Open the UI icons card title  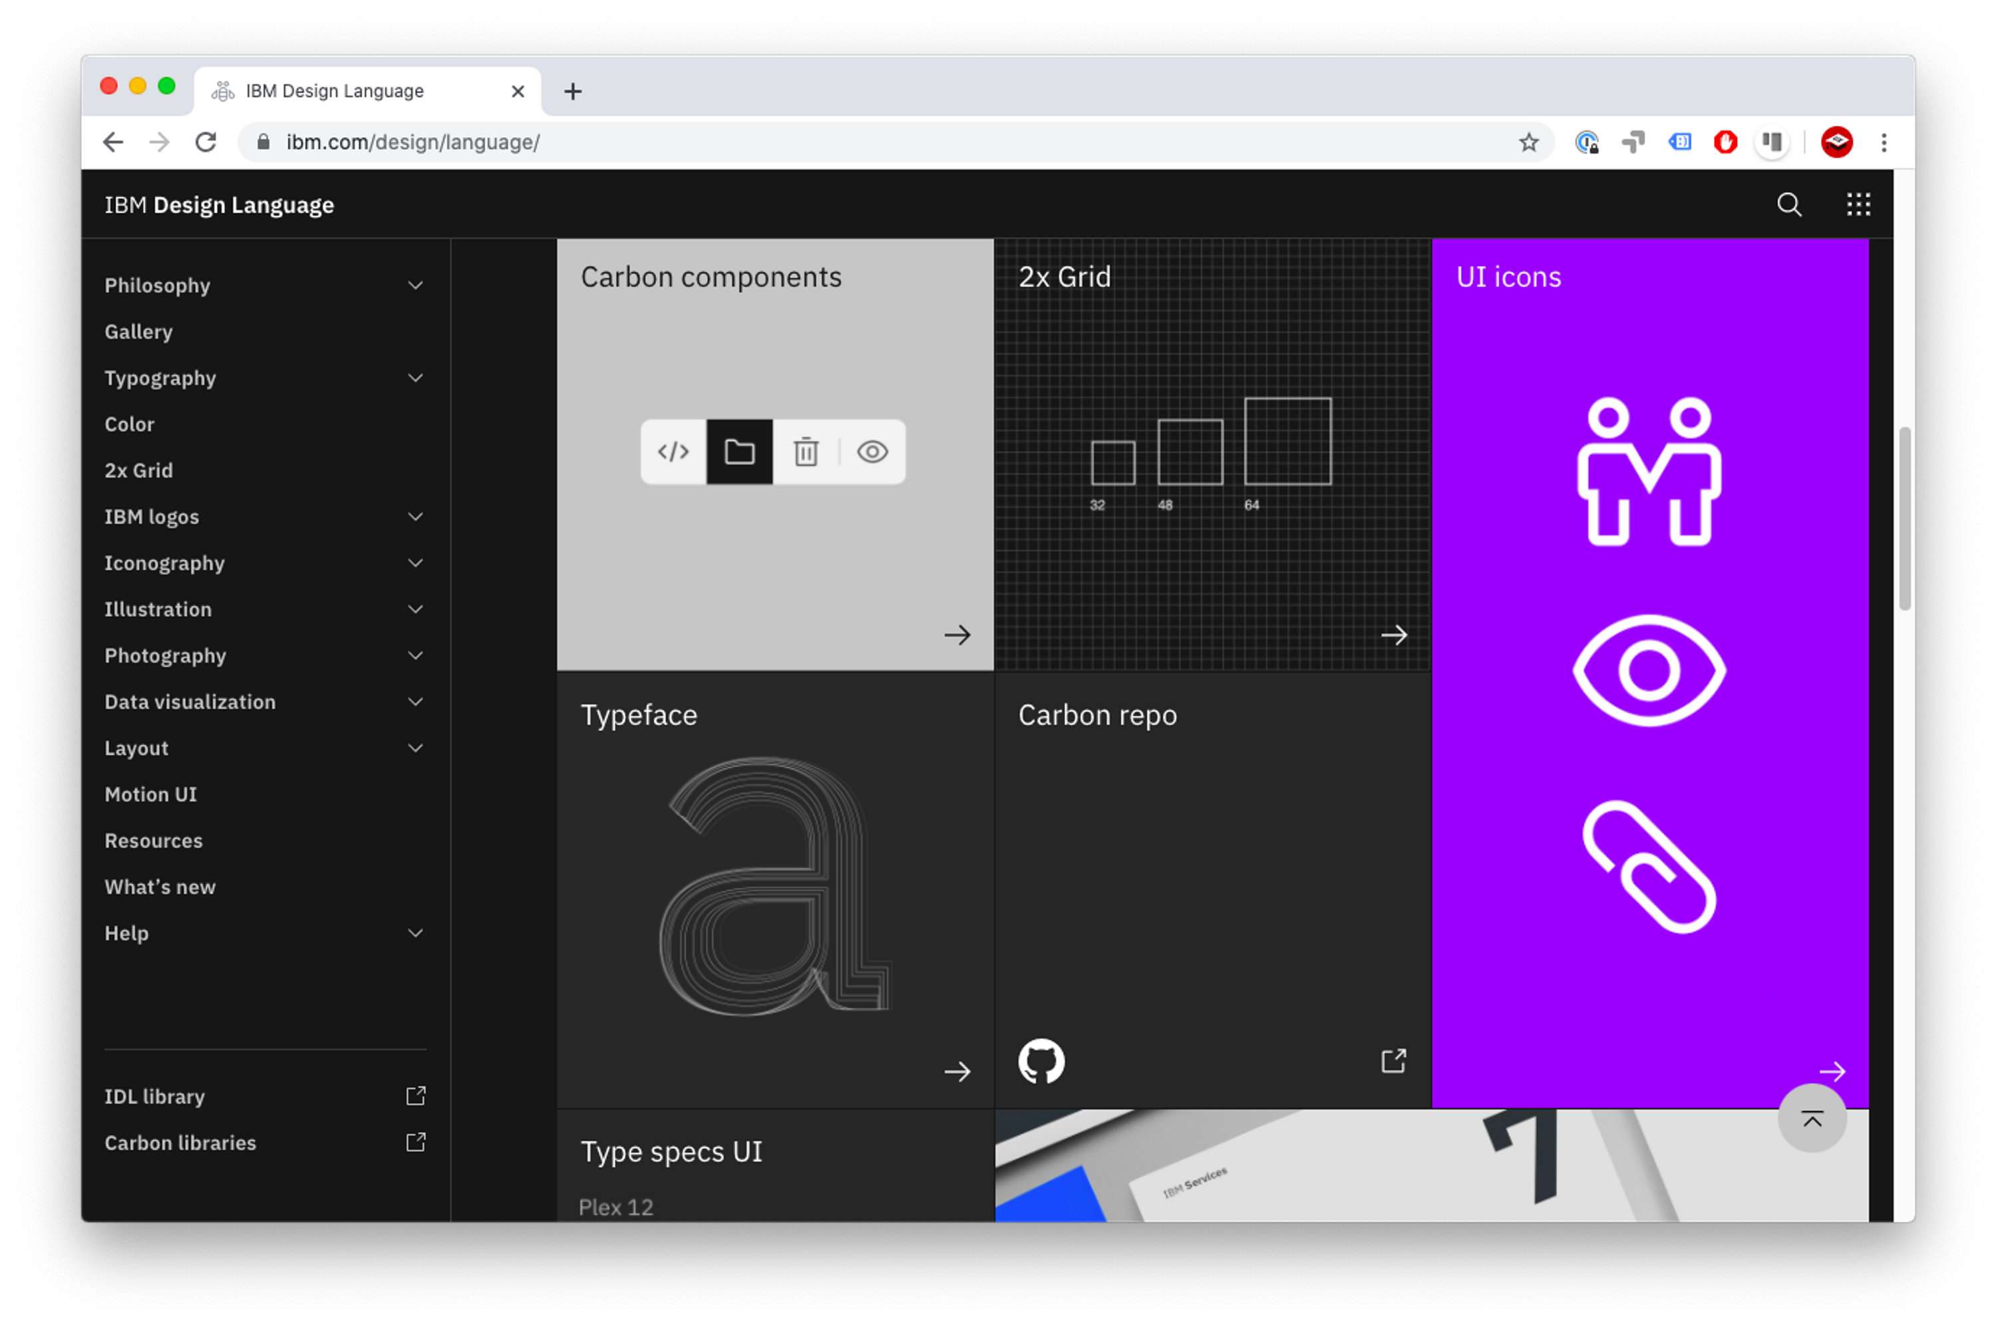1508,277
